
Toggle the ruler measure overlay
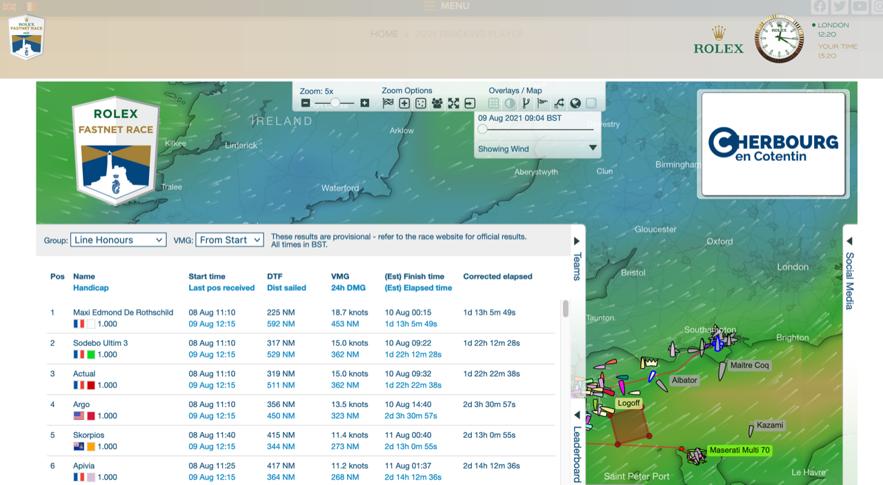click(591, 103)
